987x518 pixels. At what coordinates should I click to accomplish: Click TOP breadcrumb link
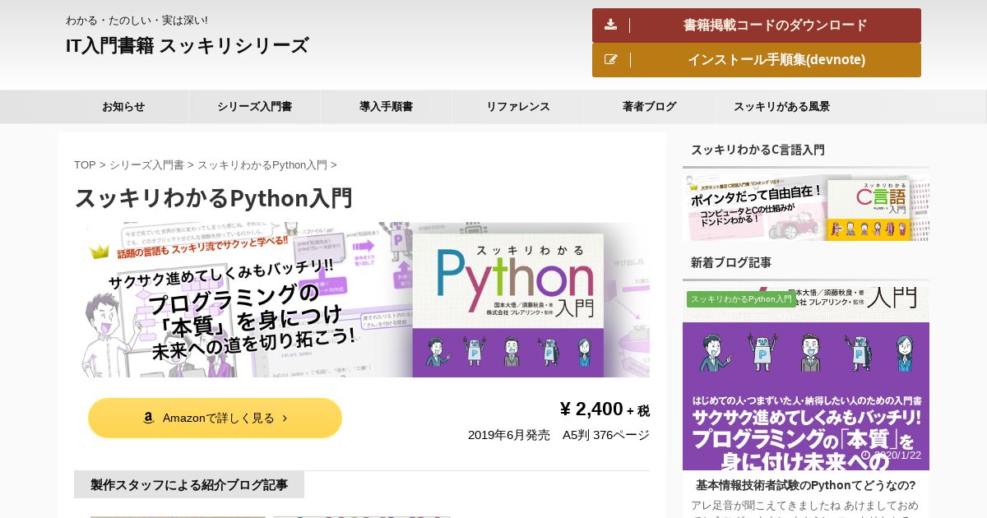tap(85, 164)
